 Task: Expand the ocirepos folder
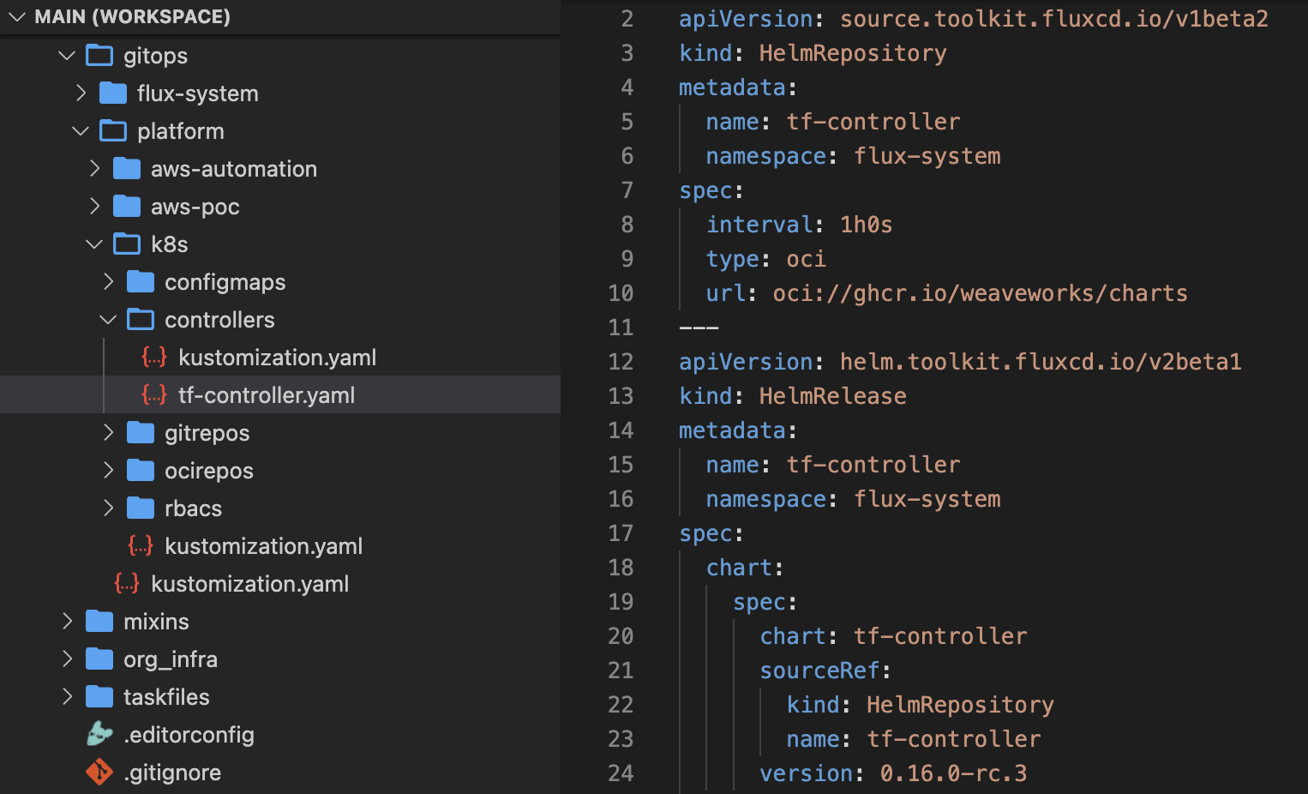pos(108,470)
